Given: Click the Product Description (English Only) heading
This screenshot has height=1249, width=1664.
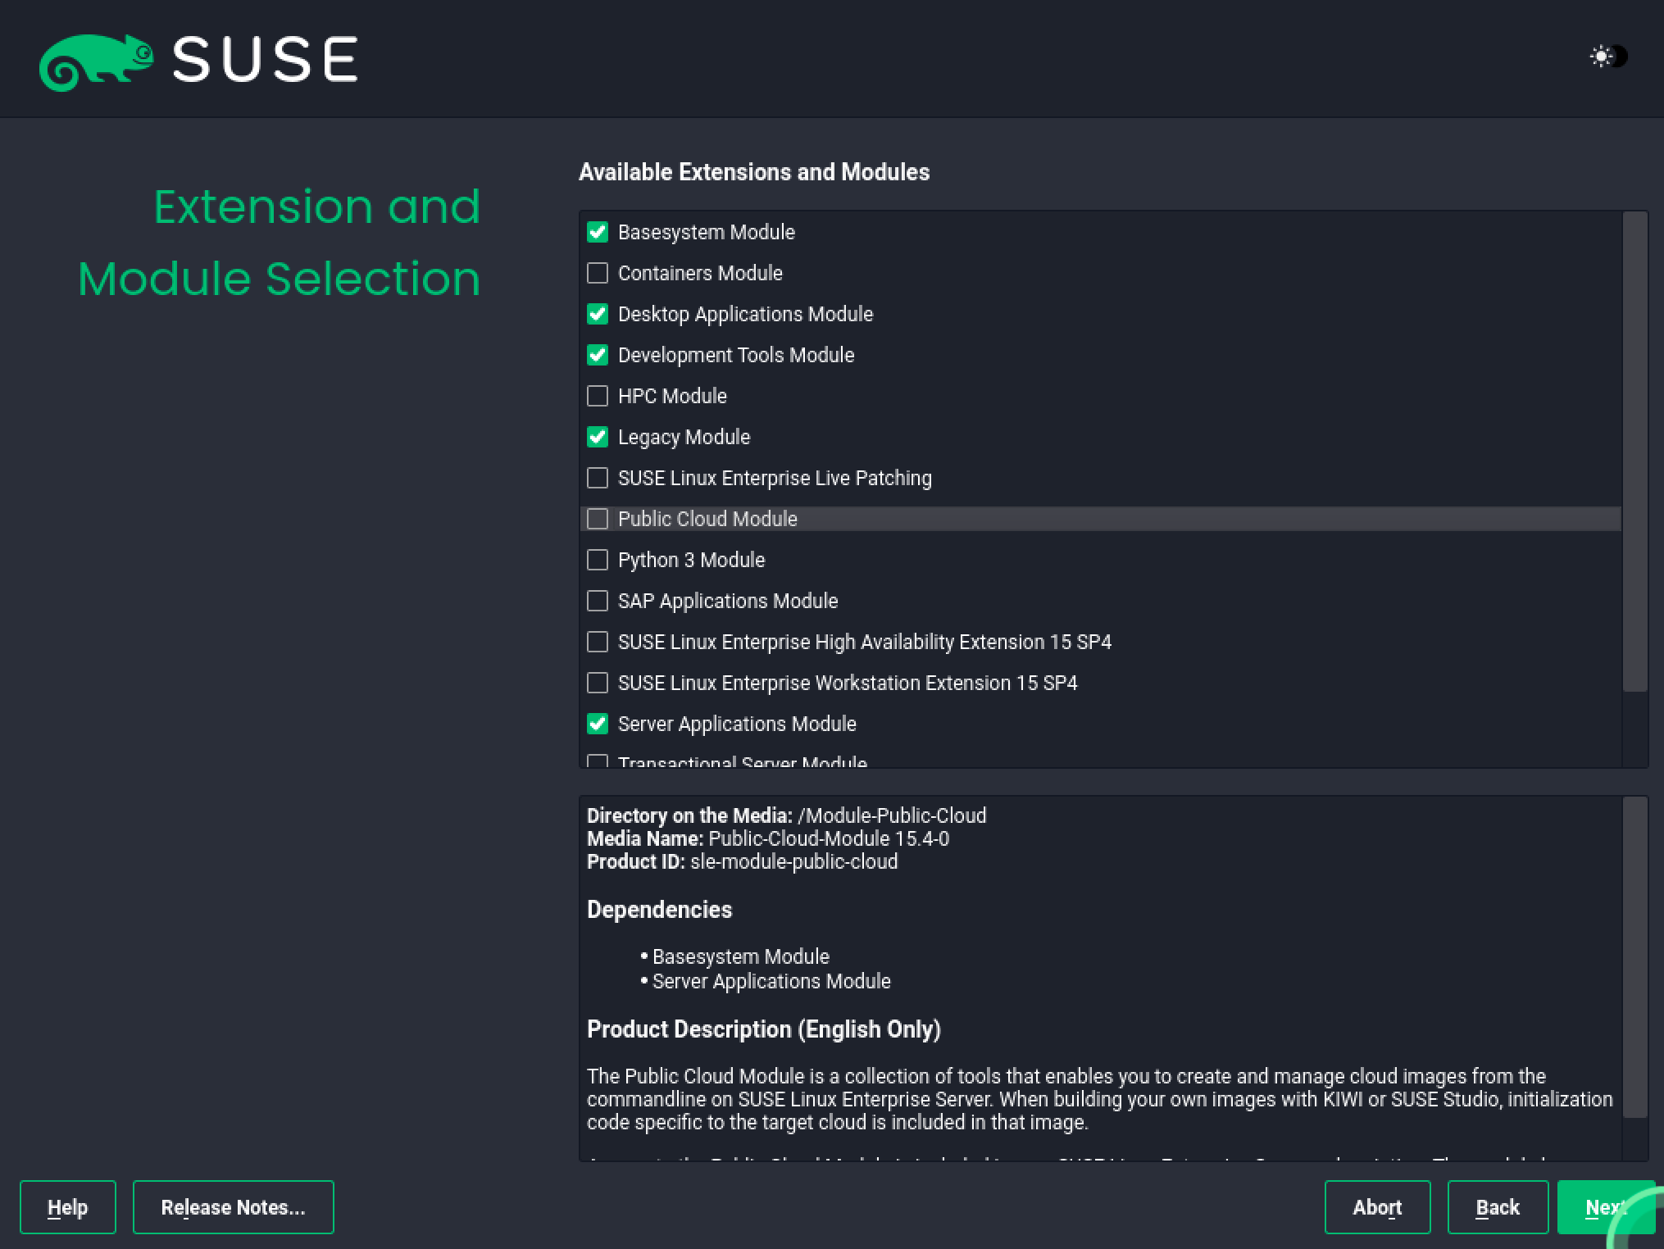Looking at the screenshot, I should (x=764, y=1029).
